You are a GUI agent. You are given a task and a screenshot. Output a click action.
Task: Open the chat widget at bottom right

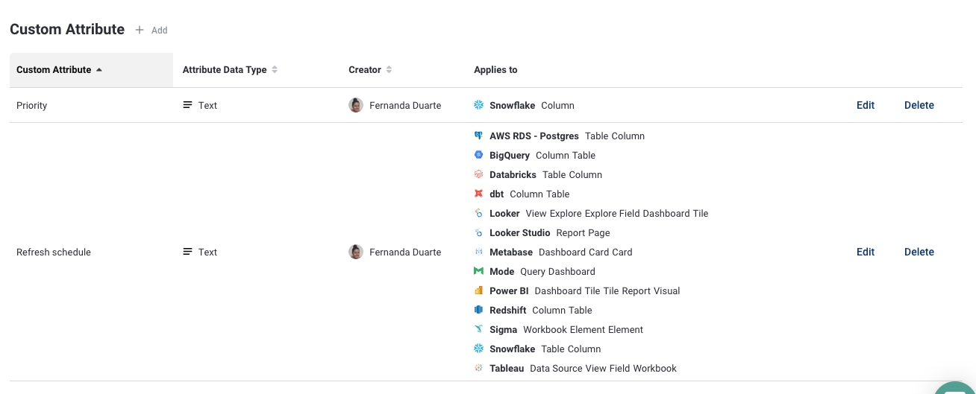[955, 388]
